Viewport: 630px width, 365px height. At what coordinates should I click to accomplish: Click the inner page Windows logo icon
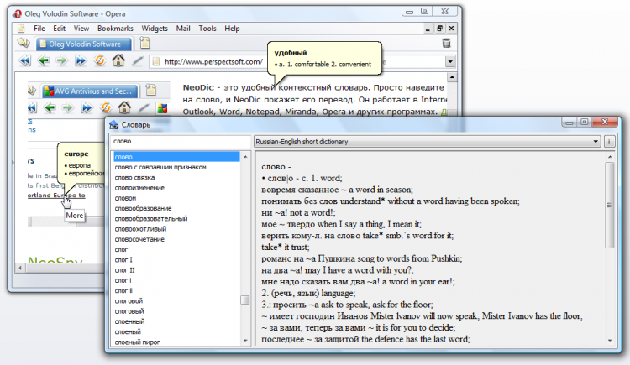coord(162,108)
